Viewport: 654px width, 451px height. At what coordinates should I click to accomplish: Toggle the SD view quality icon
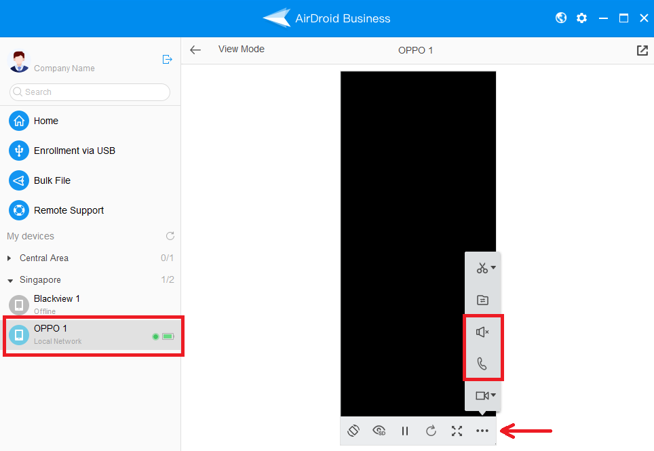pyautogui.click(x=379, y=431)
